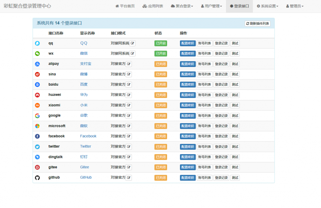Viewport: 321px width, 208px height.
Task: Click the WeChat green icon
Action: (37, 53)
